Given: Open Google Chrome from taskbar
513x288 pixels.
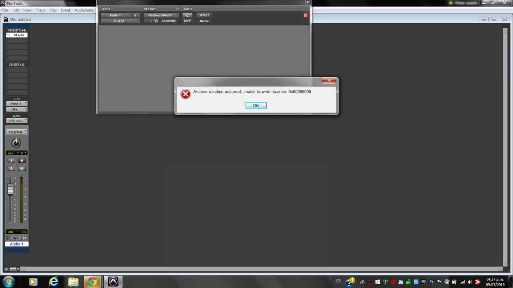Looking at the screenshot, I should (92, 282).
